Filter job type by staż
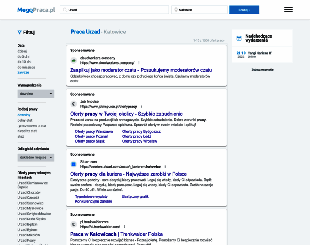310x245 pixels. coord(20,136)
